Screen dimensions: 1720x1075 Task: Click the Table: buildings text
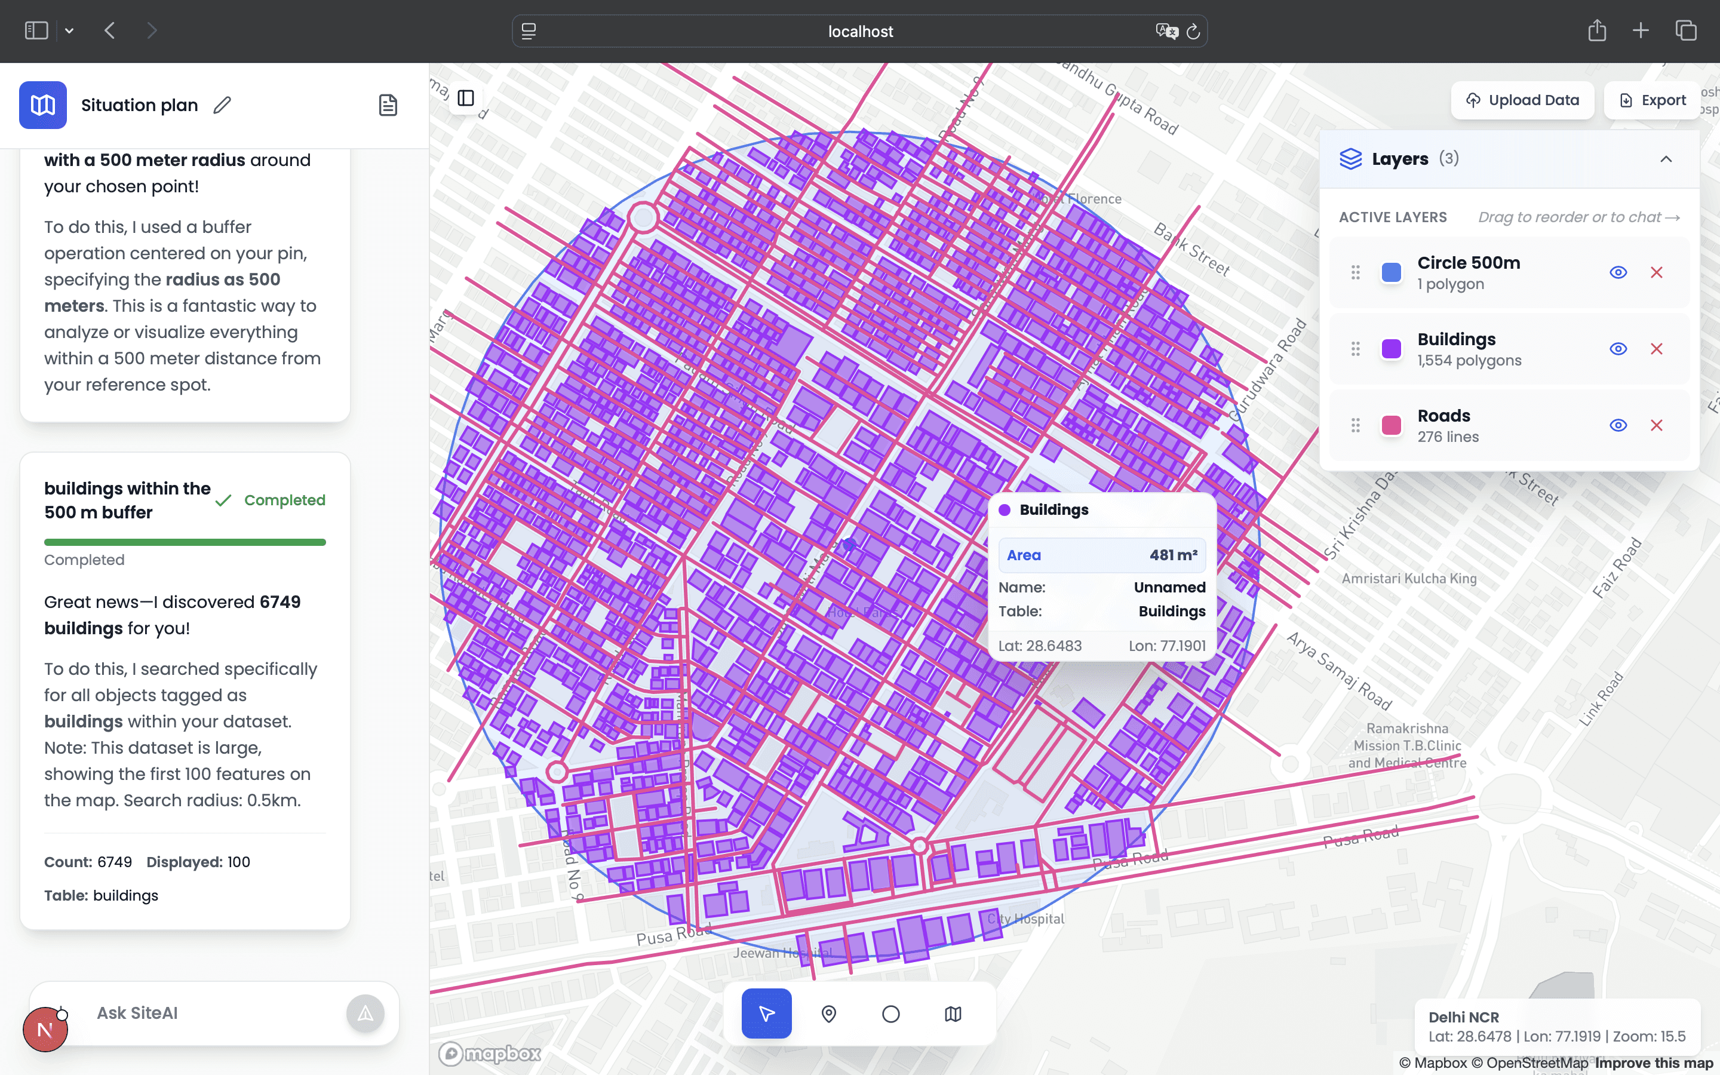(x=101, y=896)
